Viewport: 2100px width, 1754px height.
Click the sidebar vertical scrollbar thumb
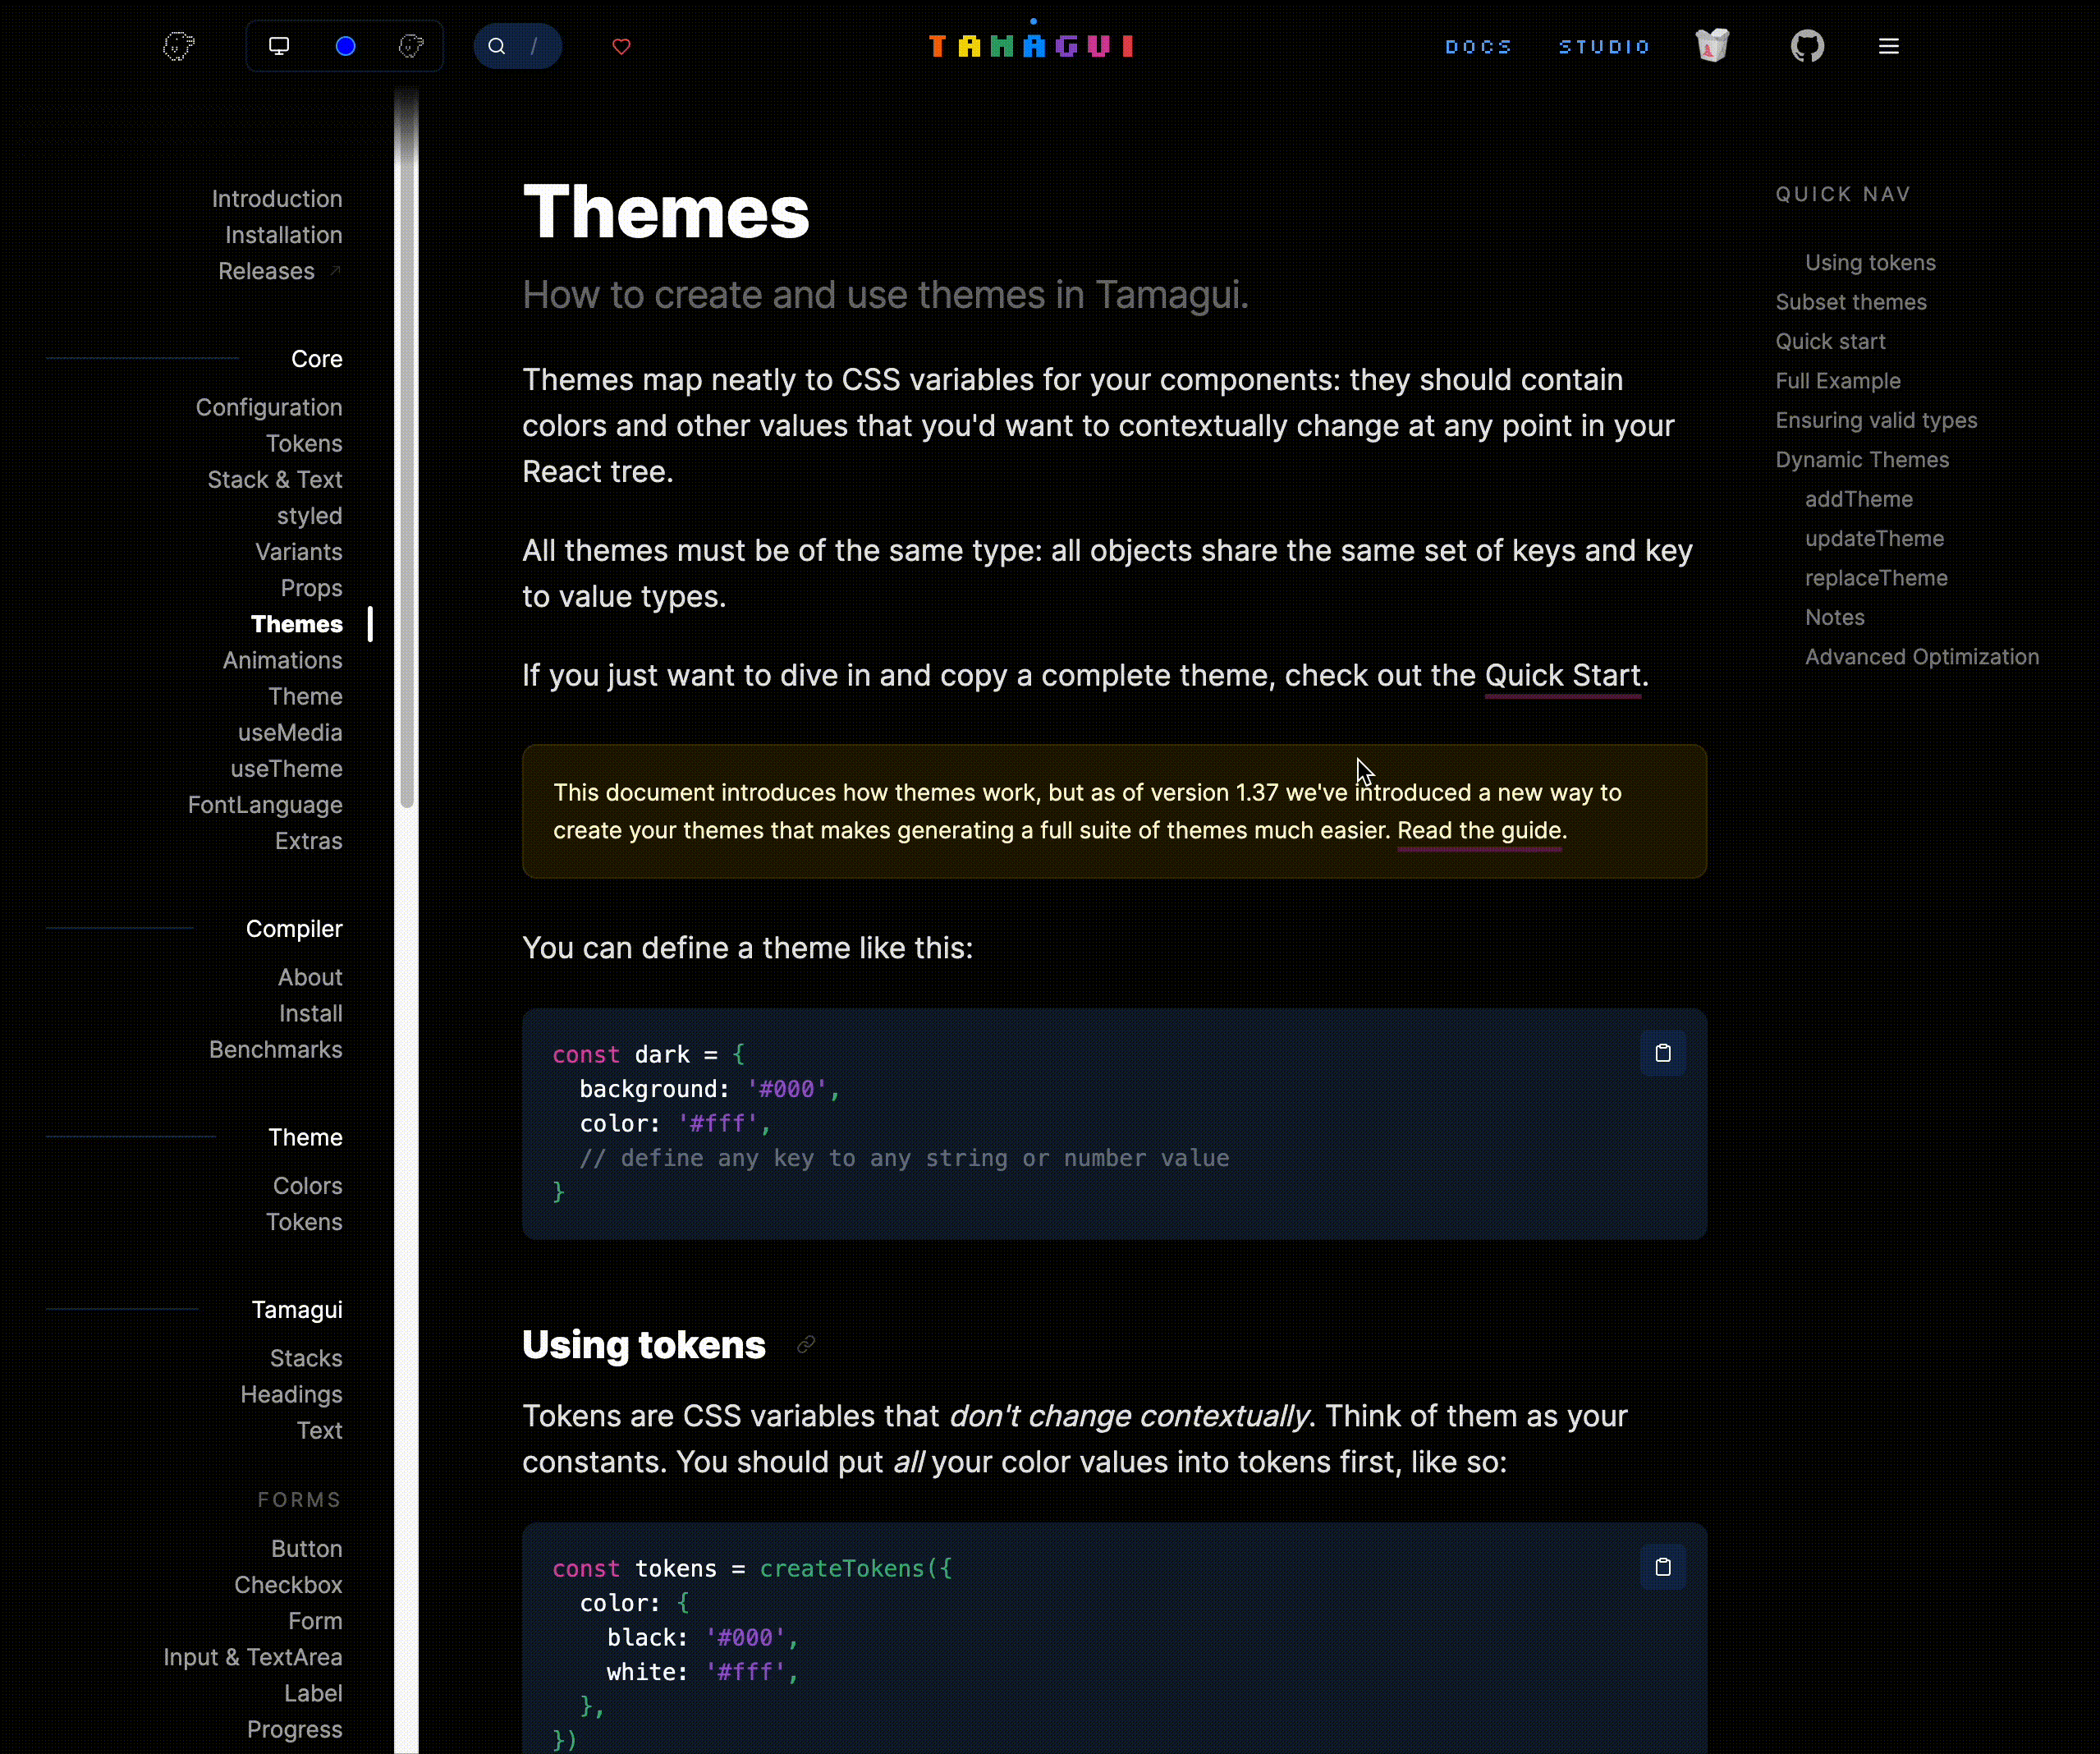click(x=406, y=450)
